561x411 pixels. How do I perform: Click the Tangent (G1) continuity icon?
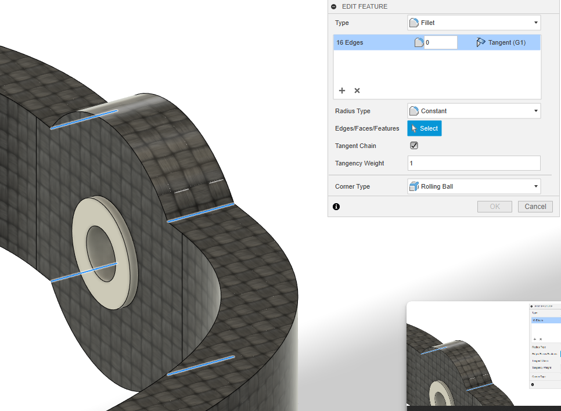point(481,42)
